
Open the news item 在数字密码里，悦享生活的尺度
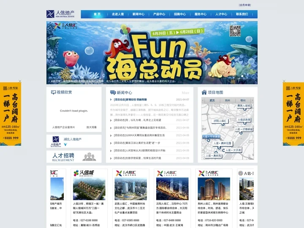[x=138, y=158]
